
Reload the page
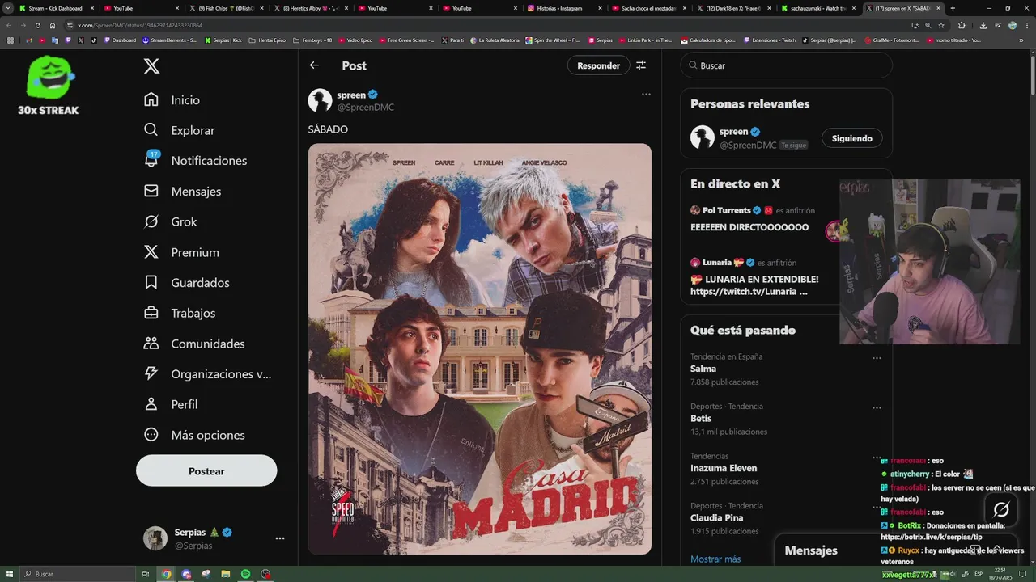click(37, 25)
